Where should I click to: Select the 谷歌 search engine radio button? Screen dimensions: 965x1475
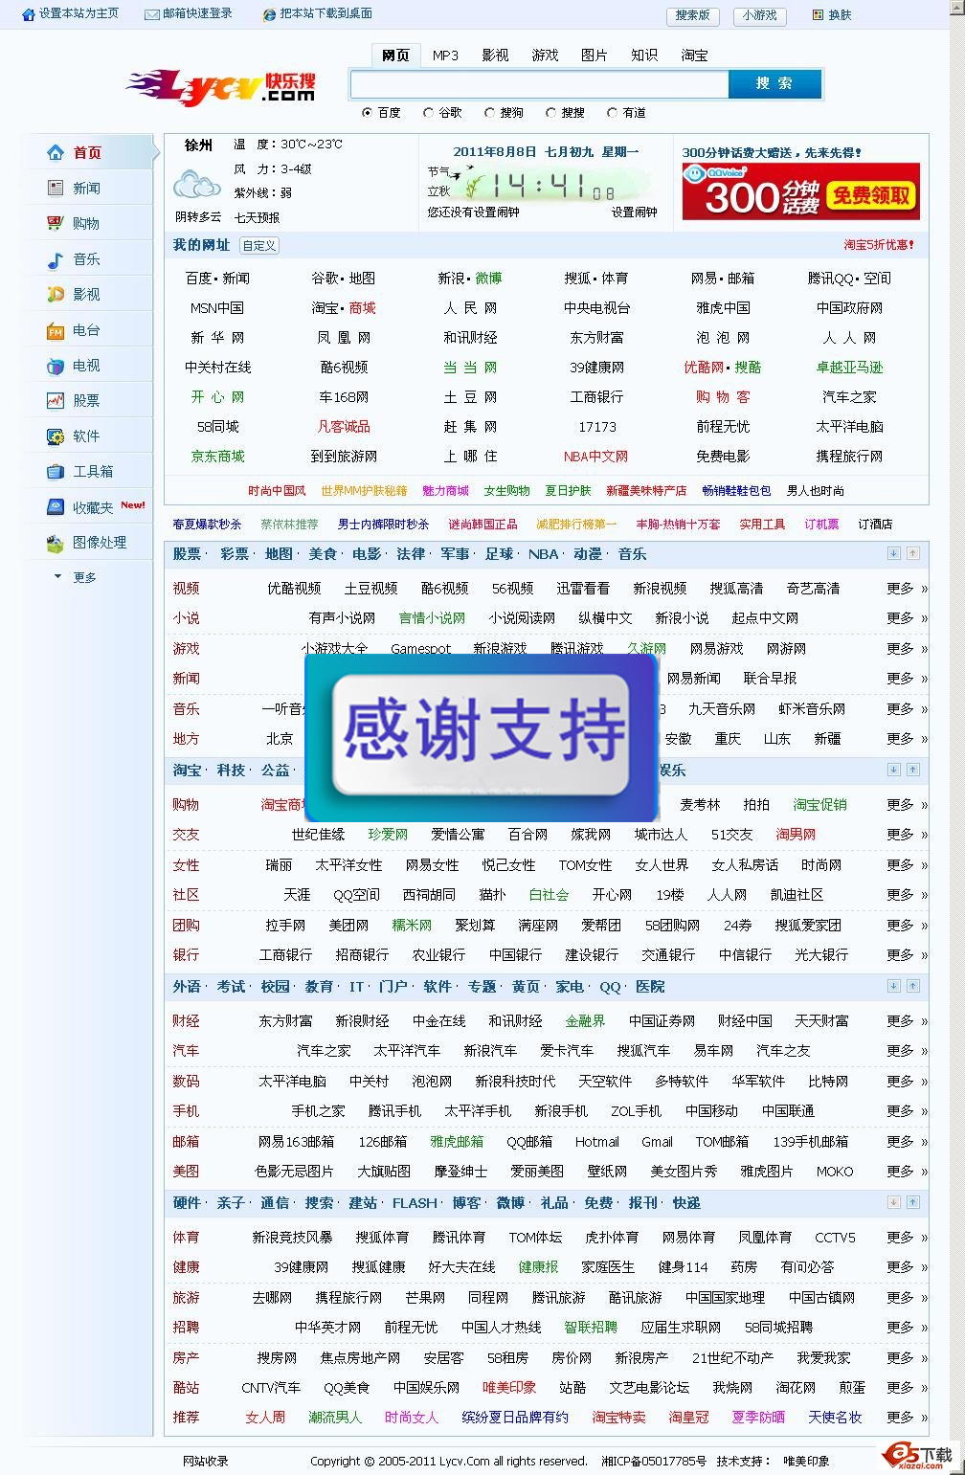pyautogui.click(x=428, y=113)
